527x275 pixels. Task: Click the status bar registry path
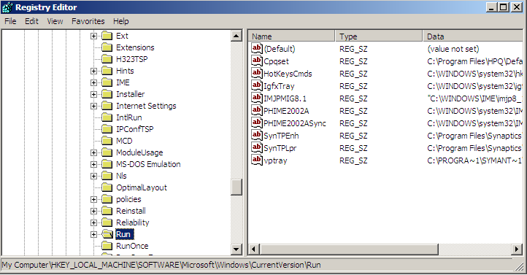pos(161,265)
